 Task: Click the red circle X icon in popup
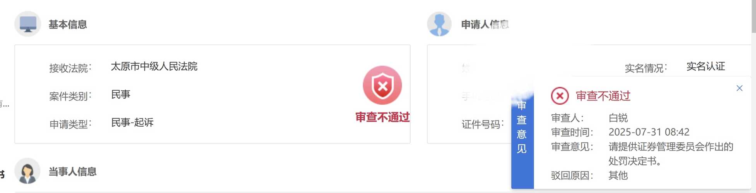pyautogui.click(x=560, y=96)
